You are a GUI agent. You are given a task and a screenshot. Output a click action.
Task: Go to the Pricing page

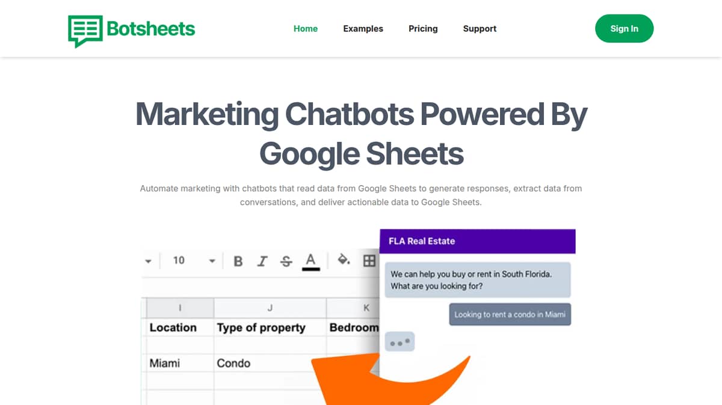tap(423, 28)
